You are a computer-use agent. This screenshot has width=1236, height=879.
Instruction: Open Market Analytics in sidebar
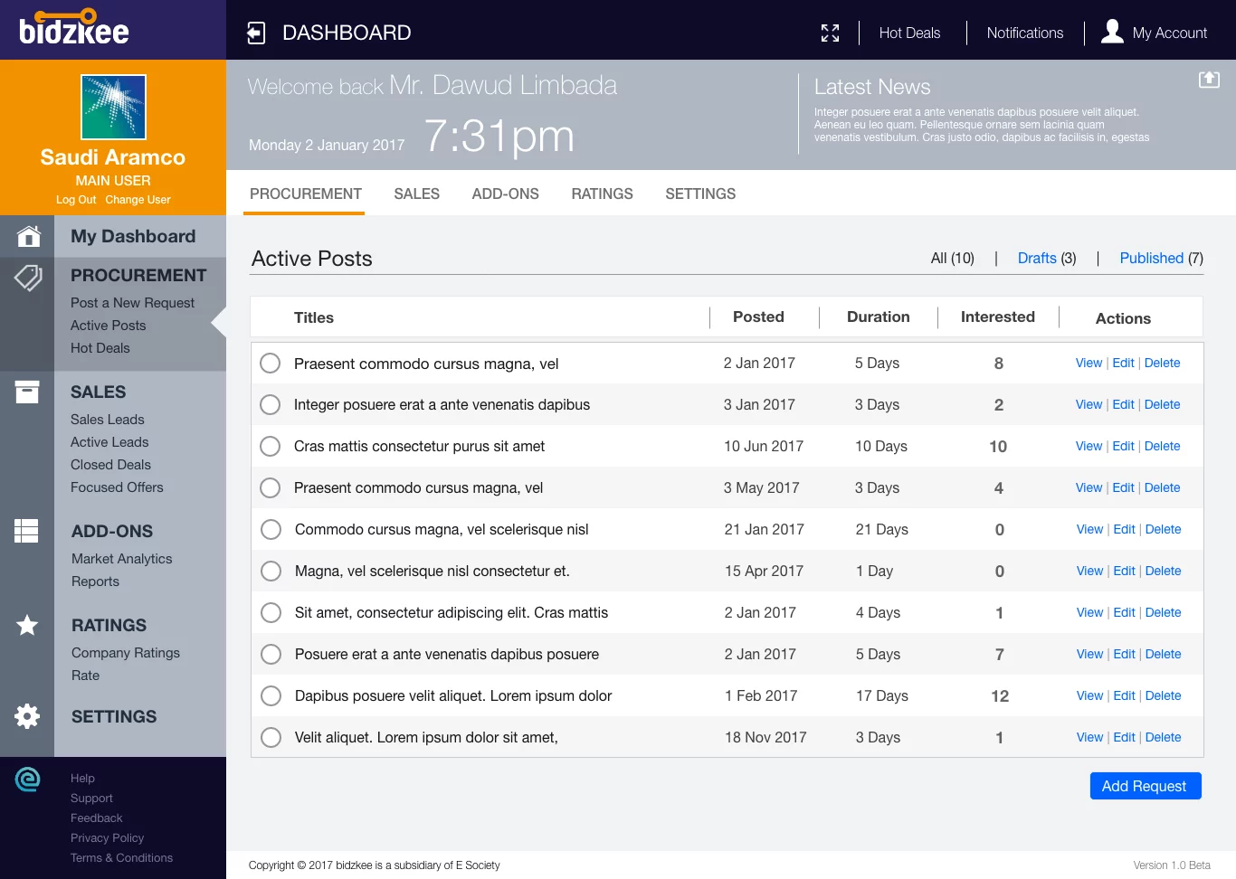point(121,559)
